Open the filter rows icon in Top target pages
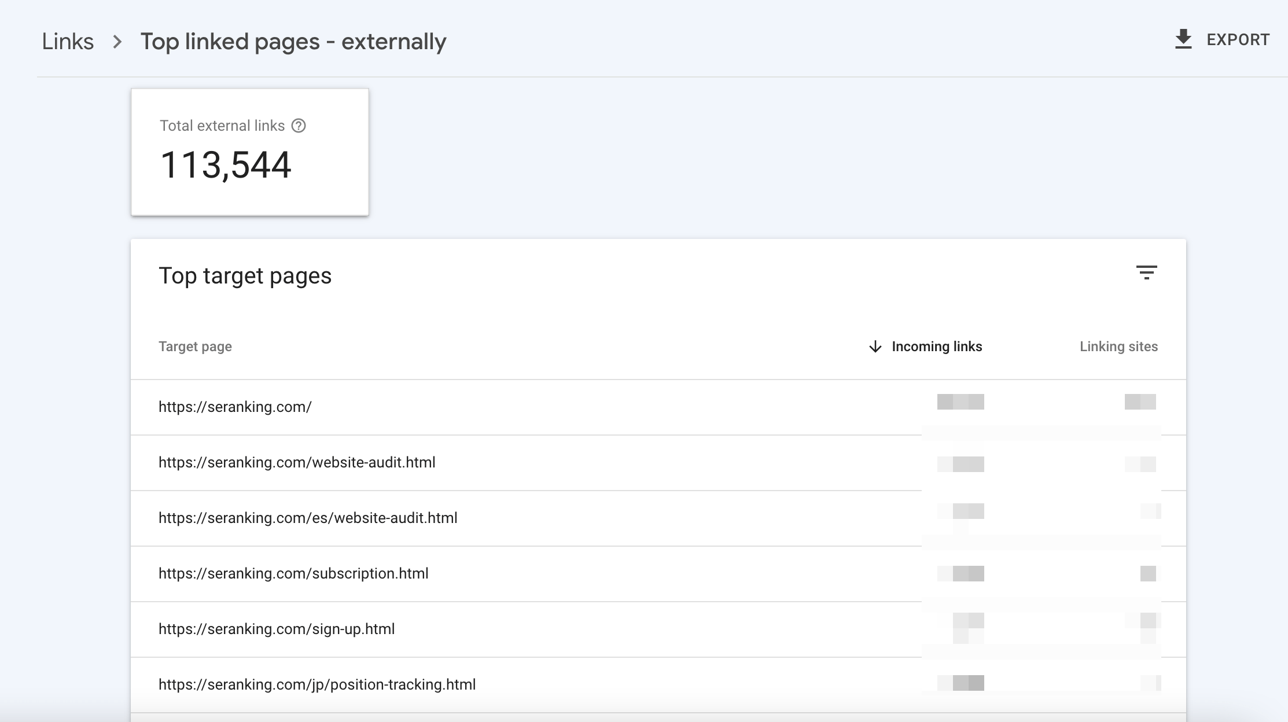The image size is (1288, 722). (1146, 272)
